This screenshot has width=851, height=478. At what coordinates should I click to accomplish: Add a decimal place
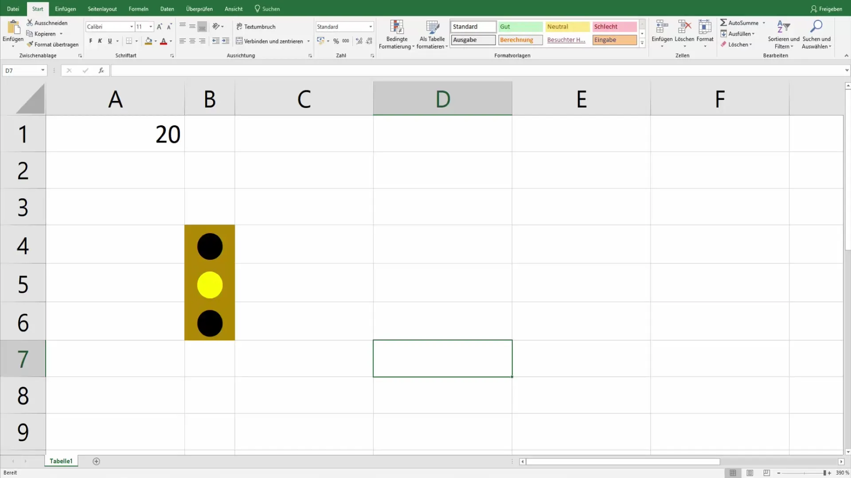tap(359, 41)
